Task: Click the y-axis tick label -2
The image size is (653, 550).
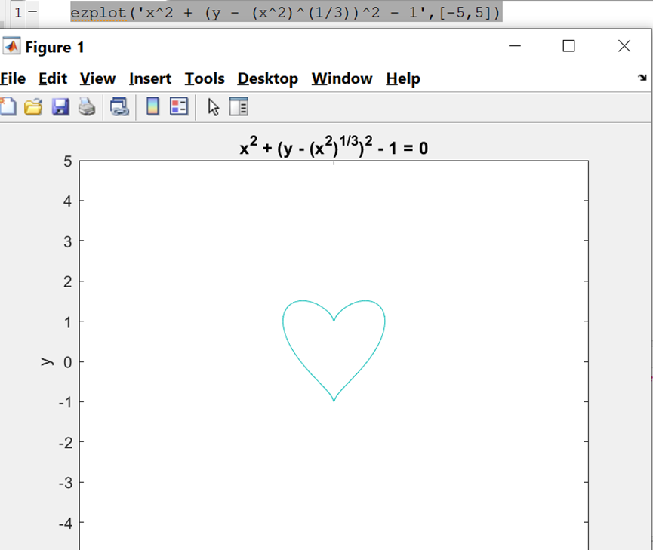Action: [x=66, y=443]
